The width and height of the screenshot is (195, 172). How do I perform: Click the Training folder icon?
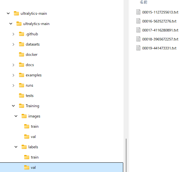pos(22,106)
